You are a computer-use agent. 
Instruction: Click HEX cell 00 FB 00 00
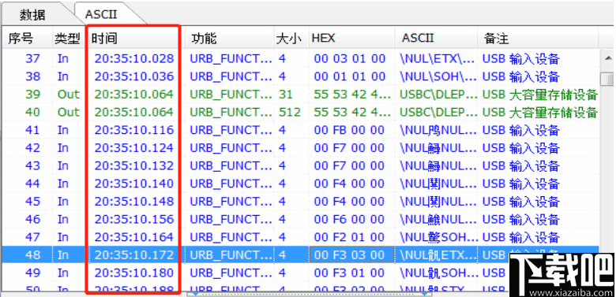pyautogui.click(x=349, y=130)
